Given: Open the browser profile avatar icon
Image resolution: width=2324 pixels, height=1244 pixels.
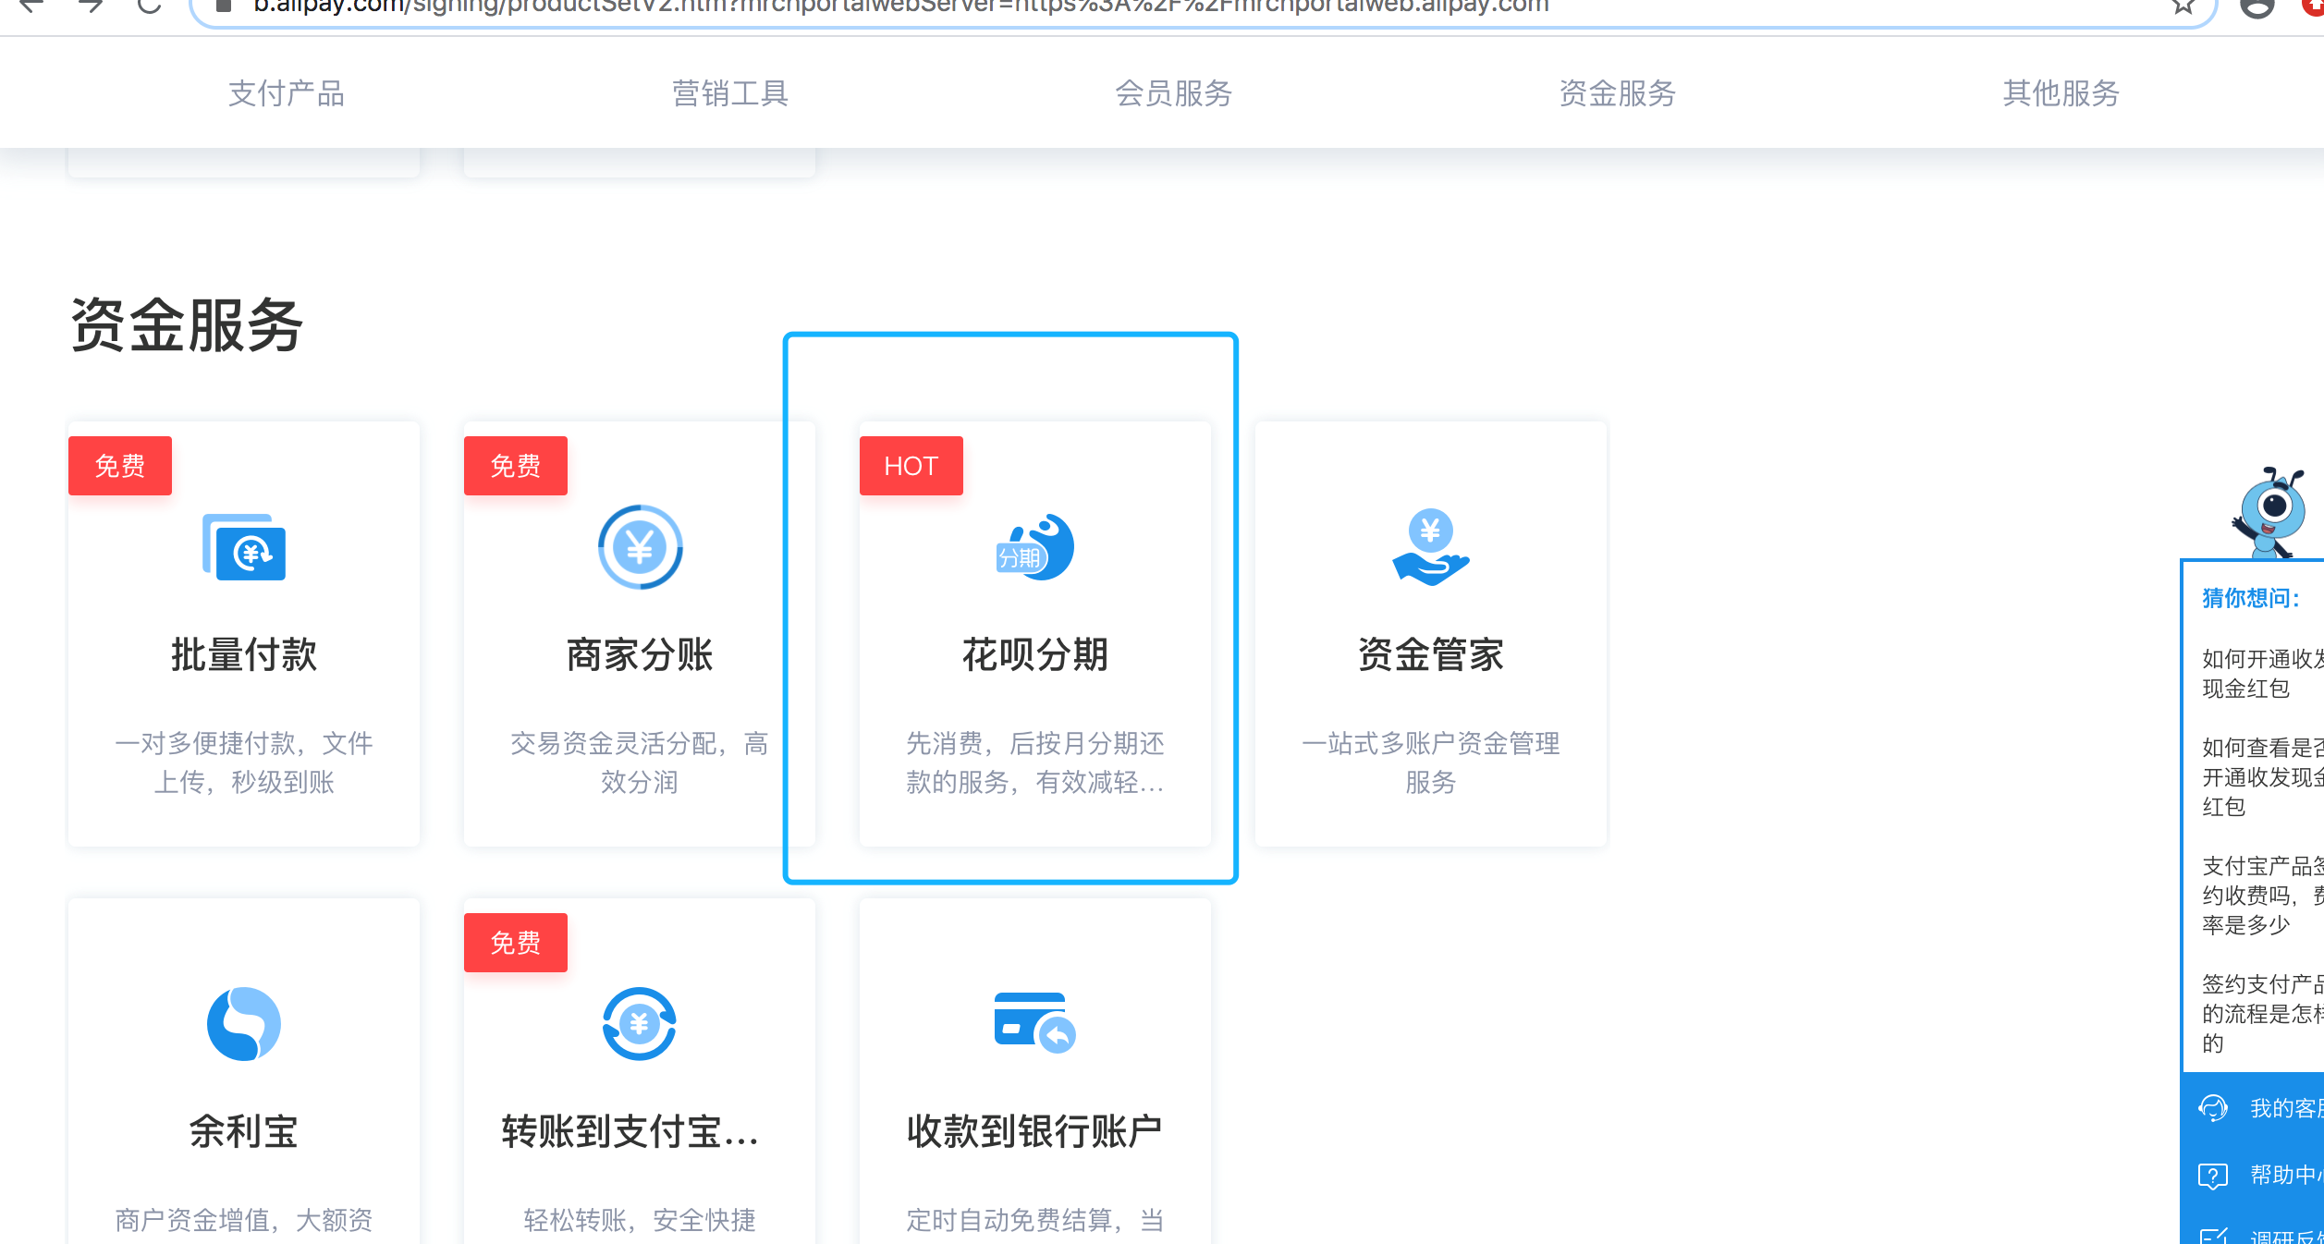Looking at the screenshot, I should coord(2257,7).
